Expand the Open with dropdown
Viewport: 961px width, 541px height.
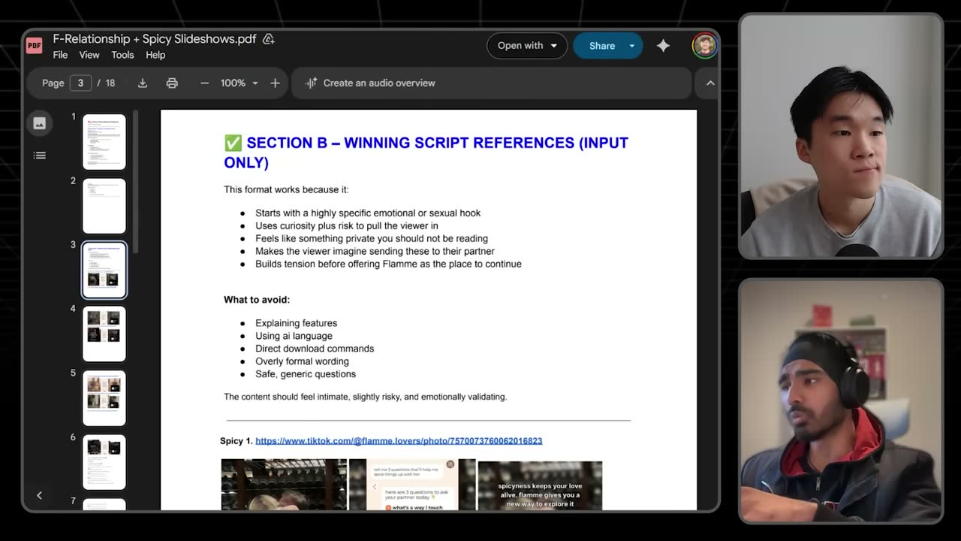527,46
